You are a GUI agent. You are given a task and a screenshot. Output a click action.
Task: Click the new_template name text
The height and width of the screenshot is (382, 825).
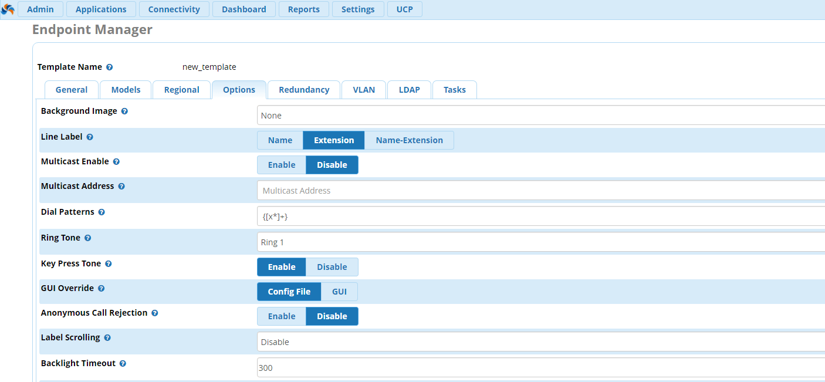209,67
